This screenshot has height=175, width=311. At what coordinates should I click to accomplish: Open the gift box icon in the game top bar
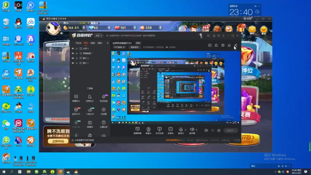241,28
